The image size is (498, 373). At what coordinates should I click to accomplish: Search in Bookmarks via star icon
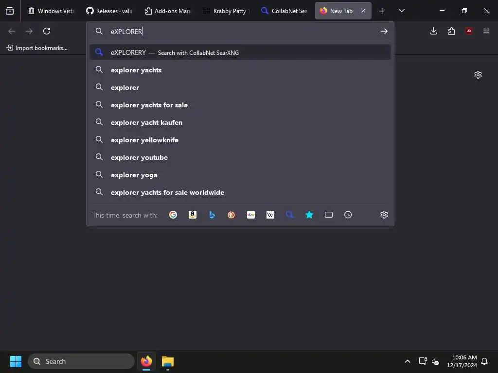309,215
